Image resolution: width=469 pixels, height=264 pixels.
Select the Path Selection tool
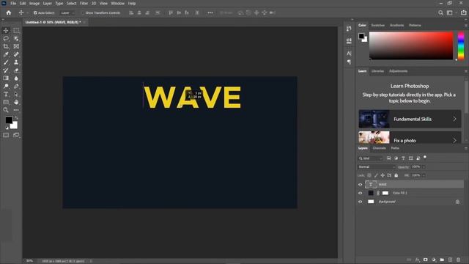[16, 94]
